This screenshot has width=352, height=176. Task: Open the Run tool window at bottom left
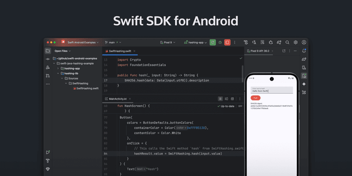[48, 152]
